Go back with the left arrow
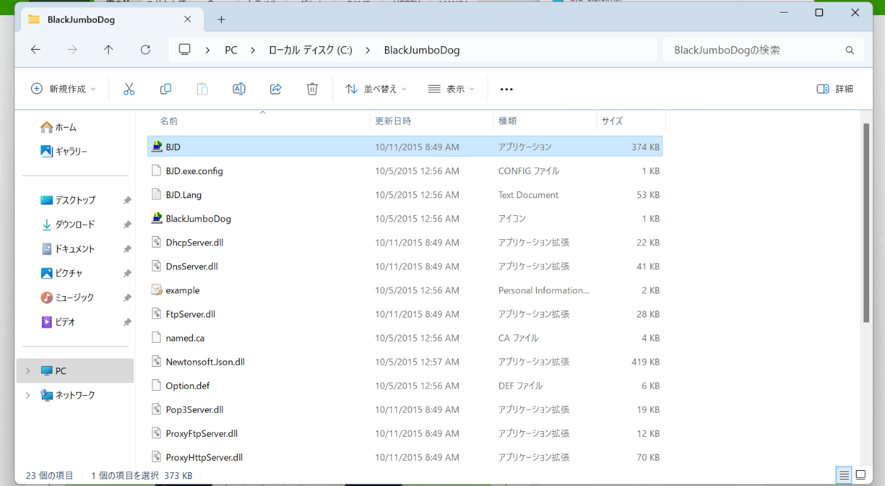 pos(35,50)
